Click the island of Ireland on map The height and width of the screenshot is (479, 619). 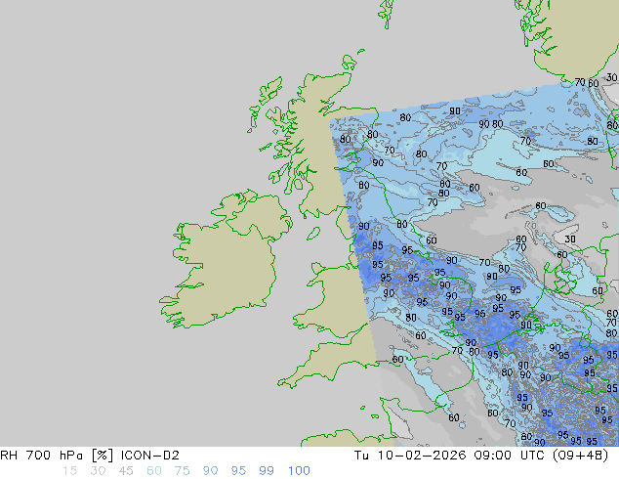pyautogui.click(x=225, y=261)
